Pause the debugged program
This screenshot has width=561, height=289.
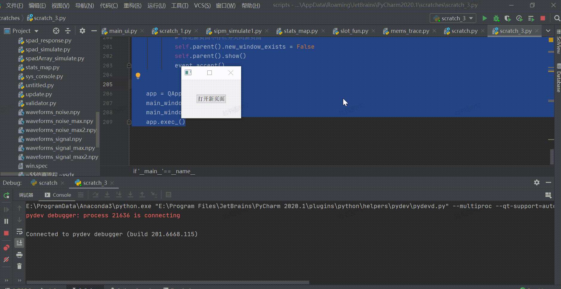tap(6, 221)
